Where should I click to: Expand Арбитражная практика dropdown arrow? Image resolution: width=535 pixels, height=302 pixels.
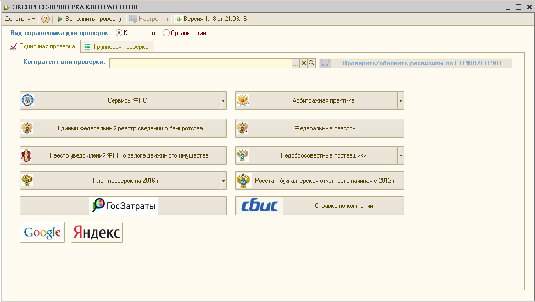click(400, 100)
